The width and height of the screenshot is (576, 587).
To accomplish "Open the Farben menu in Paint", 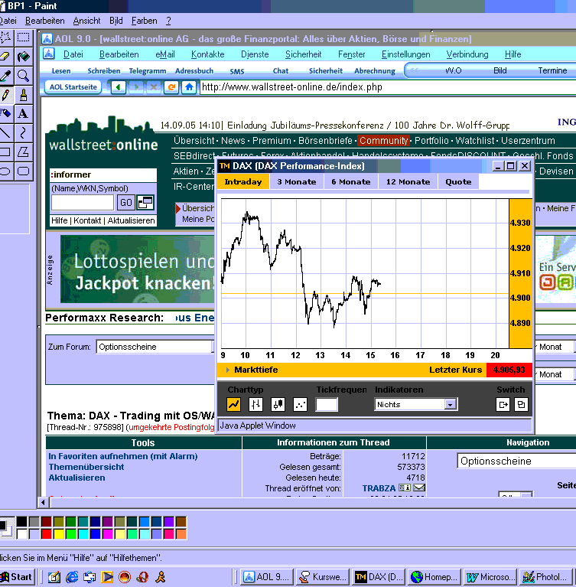I will [144, 21].
